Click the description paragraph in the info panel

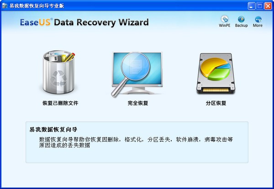click(136, 142)
